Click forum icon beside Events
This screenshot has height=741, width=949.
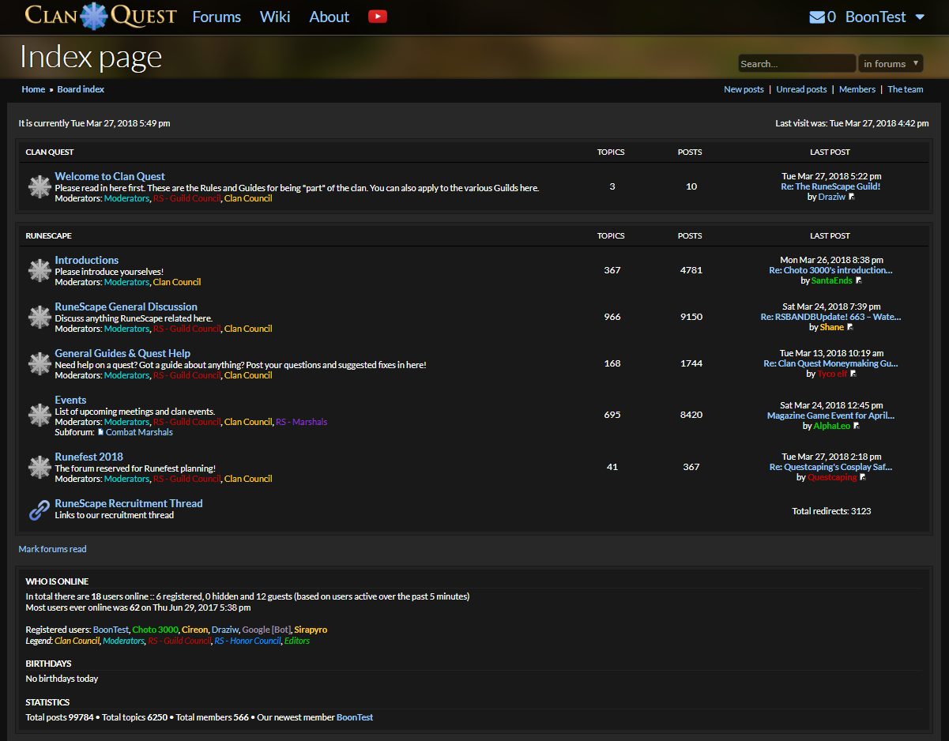(40, 415)
